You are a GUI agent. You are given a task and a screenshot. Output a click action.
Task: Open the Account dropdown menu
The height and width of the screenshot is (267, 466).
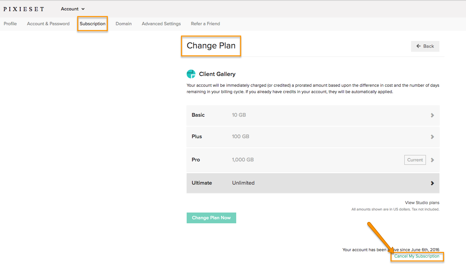73,9
